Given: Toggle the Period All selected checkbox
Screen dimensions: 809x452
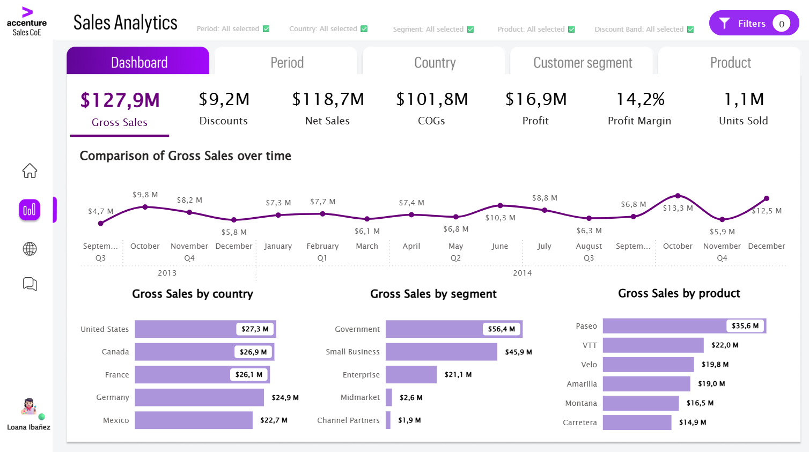Looking at the screenshot, I should click(x=266, y=29).
